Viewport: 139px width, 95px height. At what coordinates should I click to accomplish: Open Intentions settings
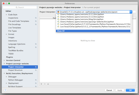click(x=12, y=41)
